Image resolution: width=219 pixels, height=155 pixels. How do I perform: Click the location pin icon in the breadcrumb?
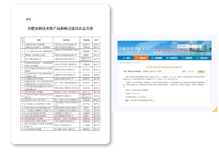(x=120, y=63)
